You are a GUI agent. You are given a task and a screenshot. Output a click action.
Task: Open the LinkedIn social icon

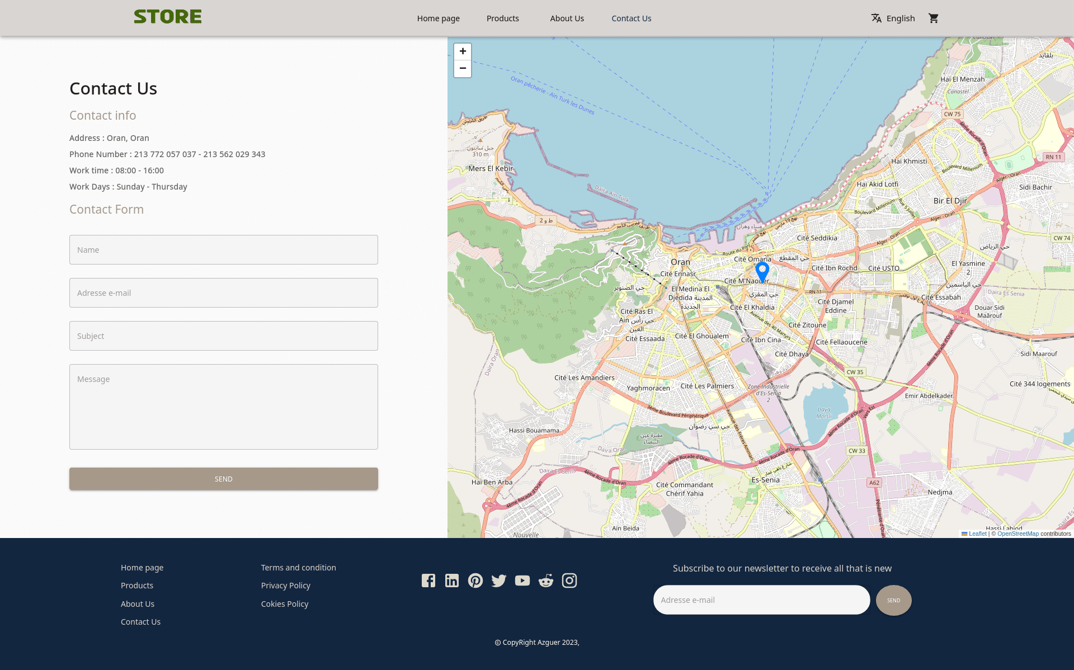[452, 581]
